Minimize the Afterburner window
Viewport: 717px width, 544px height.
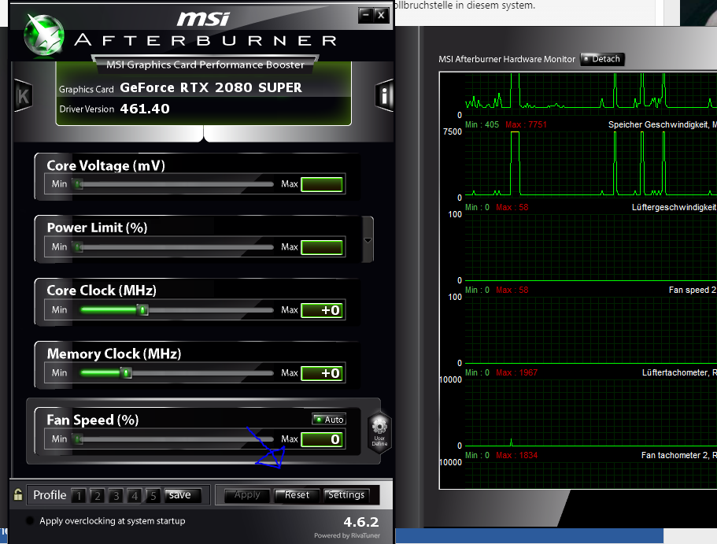coord(365,15)
